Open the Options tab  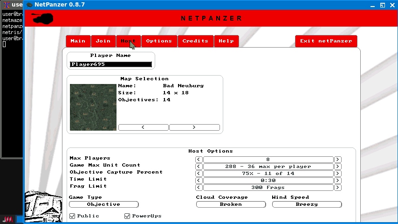point(159,41)
